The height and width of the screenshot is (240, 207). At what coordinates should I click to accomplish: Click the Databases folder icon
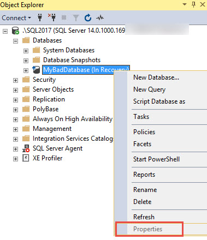point(26,40)
